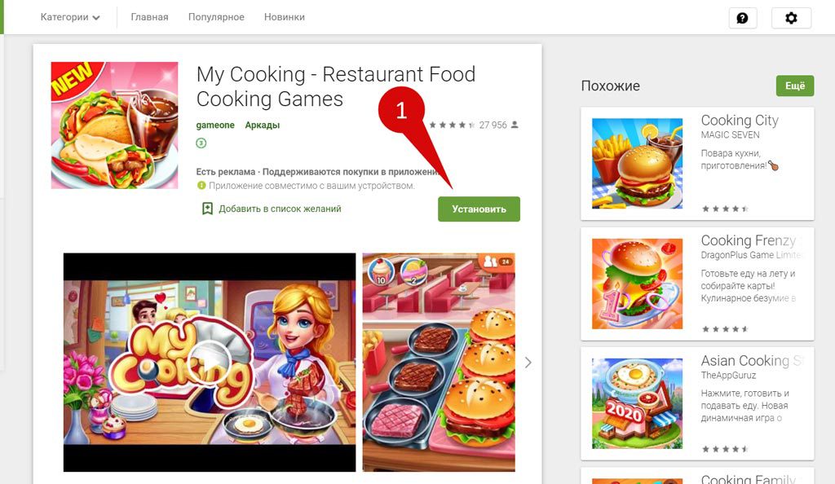Expand the Категории dropdown
Screen dimensions: 835x484
[70, 17]
